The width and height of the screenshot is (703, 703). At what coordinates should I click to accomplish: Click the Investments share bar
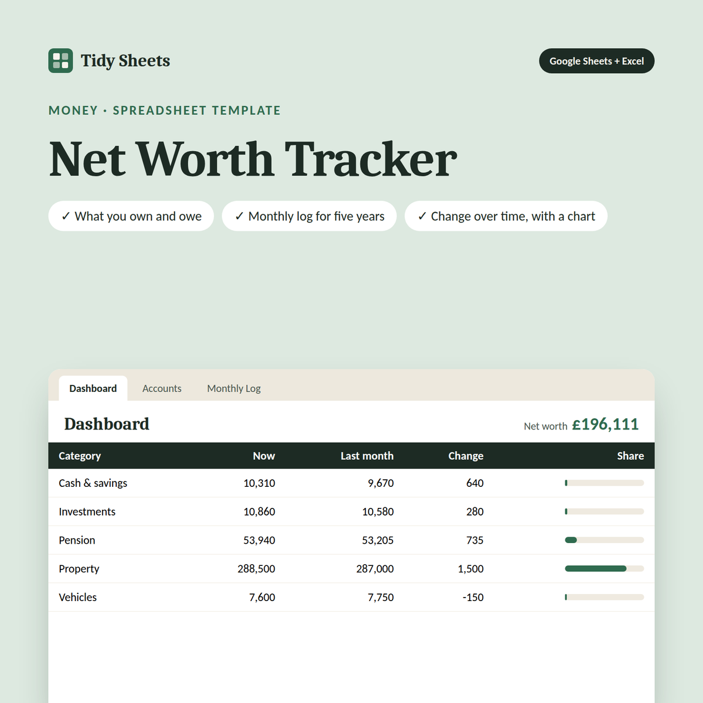(605, 511)
